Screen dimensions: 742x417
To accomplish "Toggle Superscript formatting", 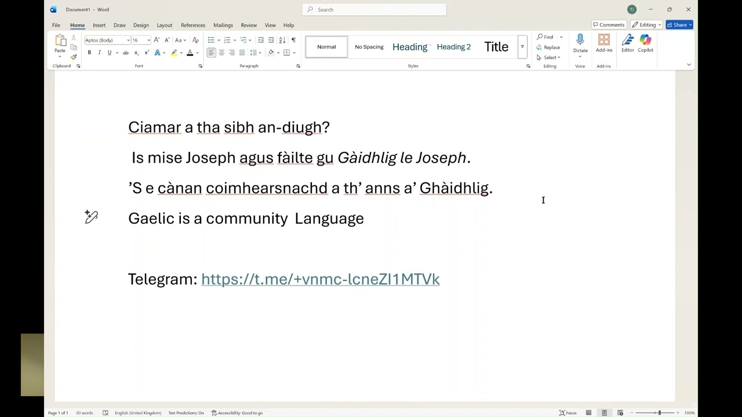I will click(147, 53).
